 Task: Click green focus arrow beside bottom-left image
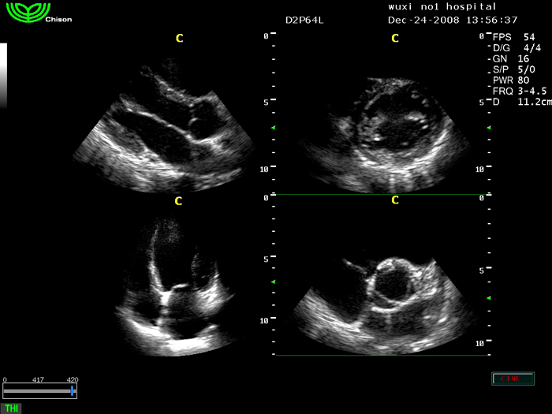274,282
